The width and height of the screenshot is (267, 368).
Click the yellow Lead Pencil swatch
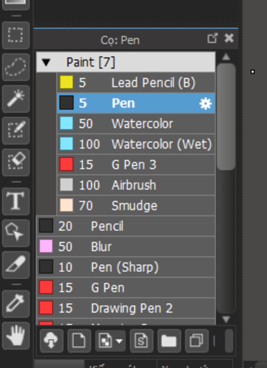(x=66, y=83)
